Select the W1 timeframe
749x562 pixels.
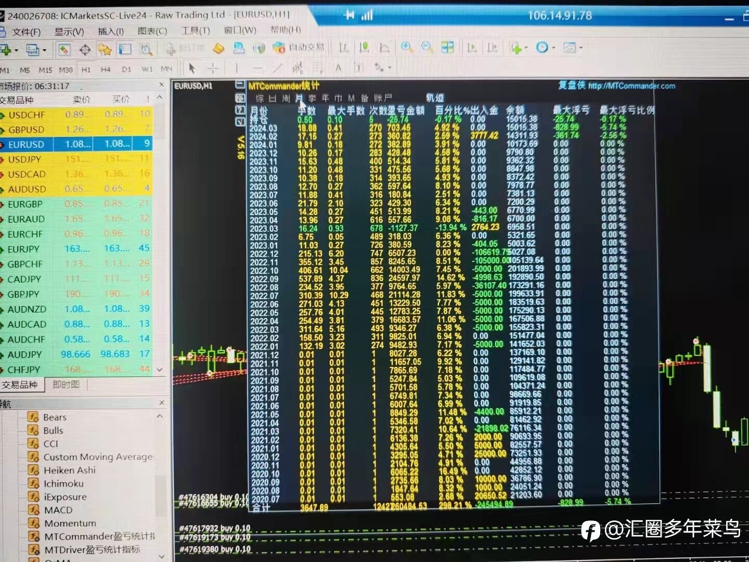[x=147, y=69]
